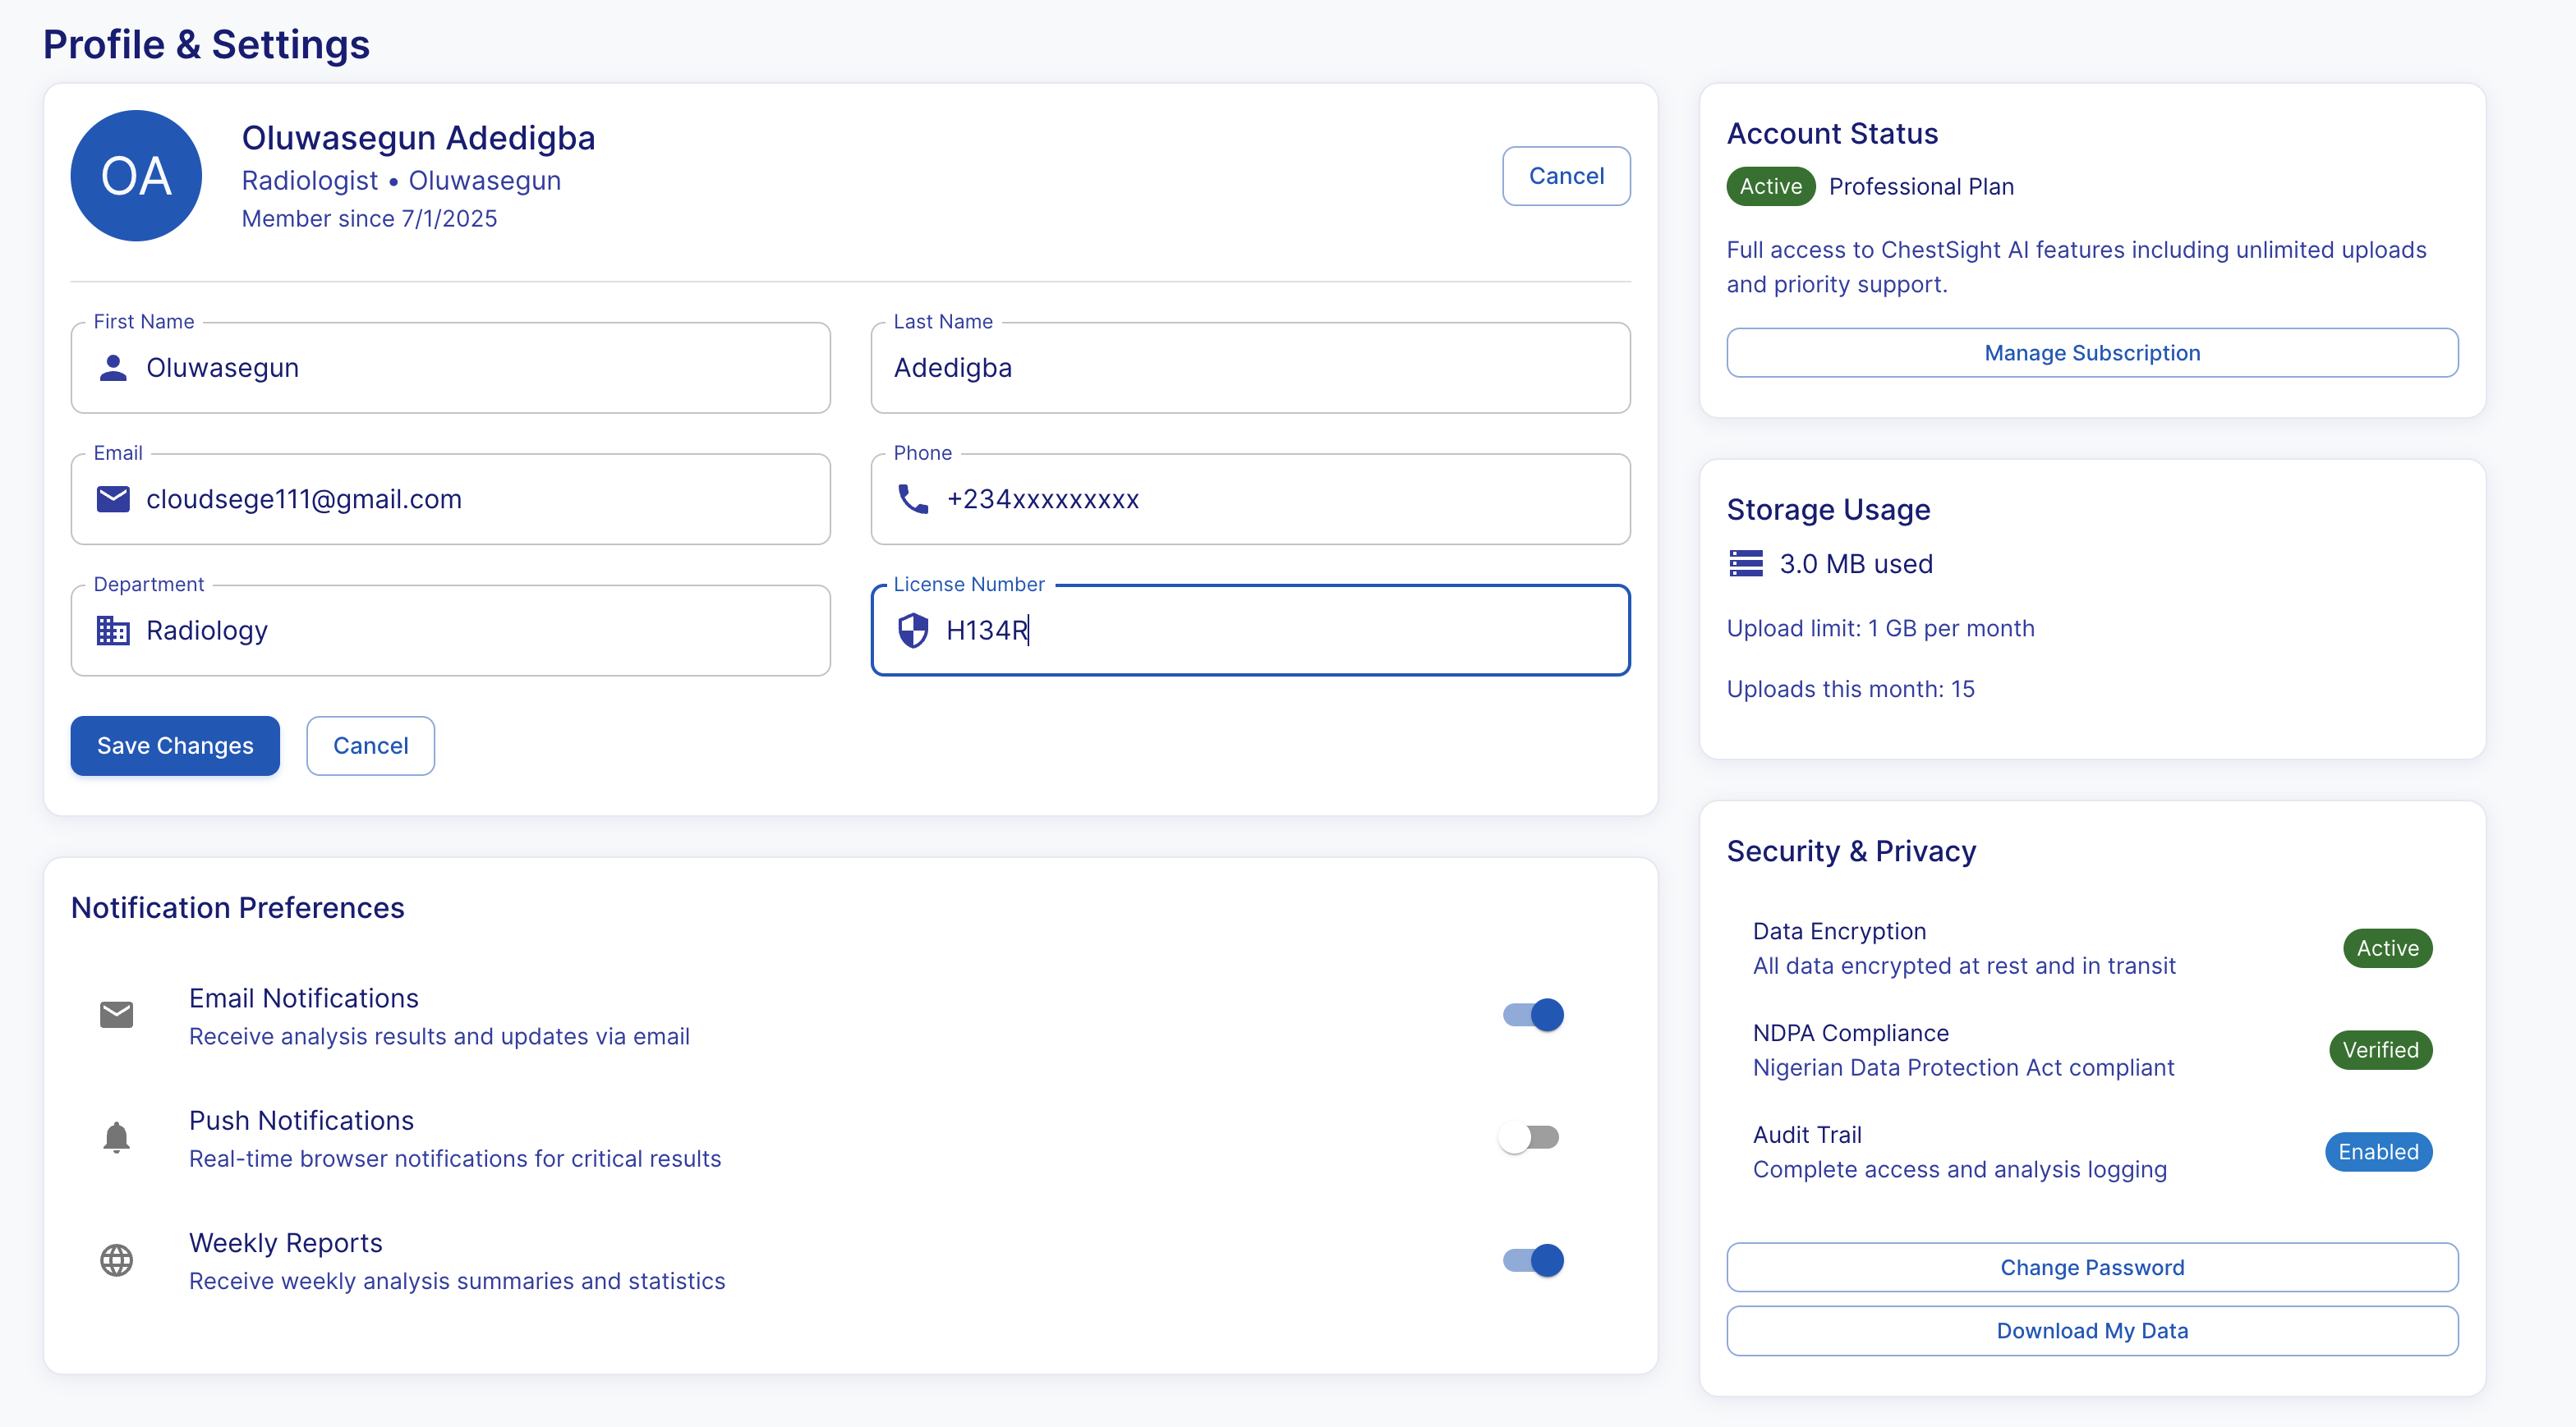Viewport: 2576px width, 1427px height.
Task: Click the Change Password button
Action: pos(2092,1267)
